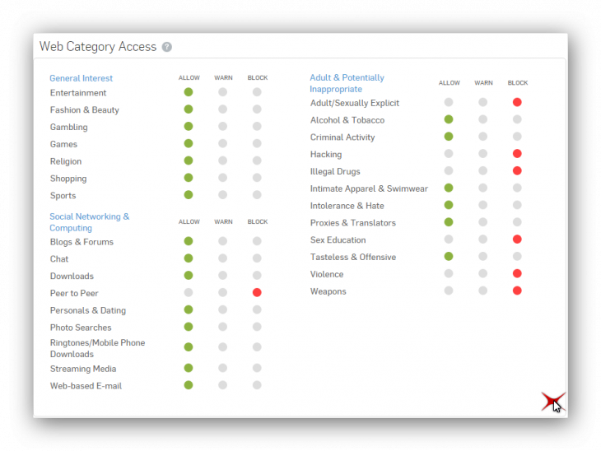This screenshot has width=601, height=451.
Task: Set Streaming Media to Warn
Action: click(x=222, y=368)
